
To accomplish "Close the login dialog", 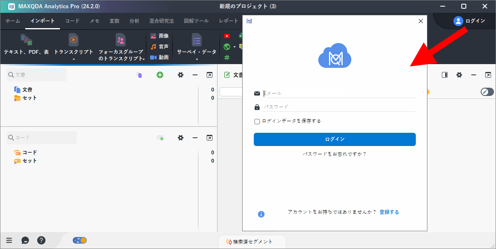I will [421, 21].
